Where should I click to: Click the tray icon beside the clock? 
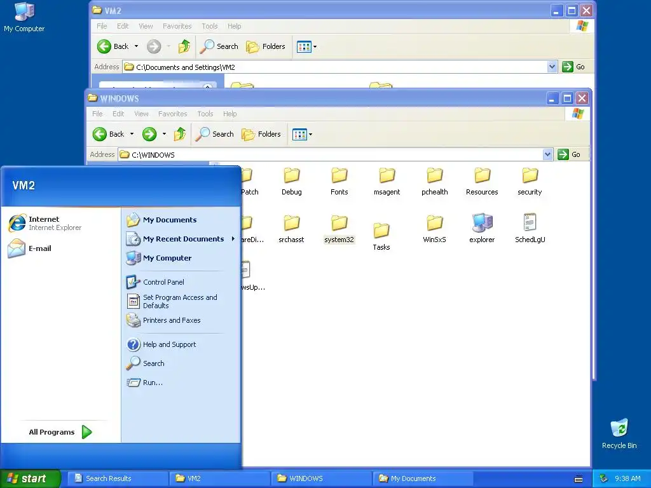(x=604, y=478)
